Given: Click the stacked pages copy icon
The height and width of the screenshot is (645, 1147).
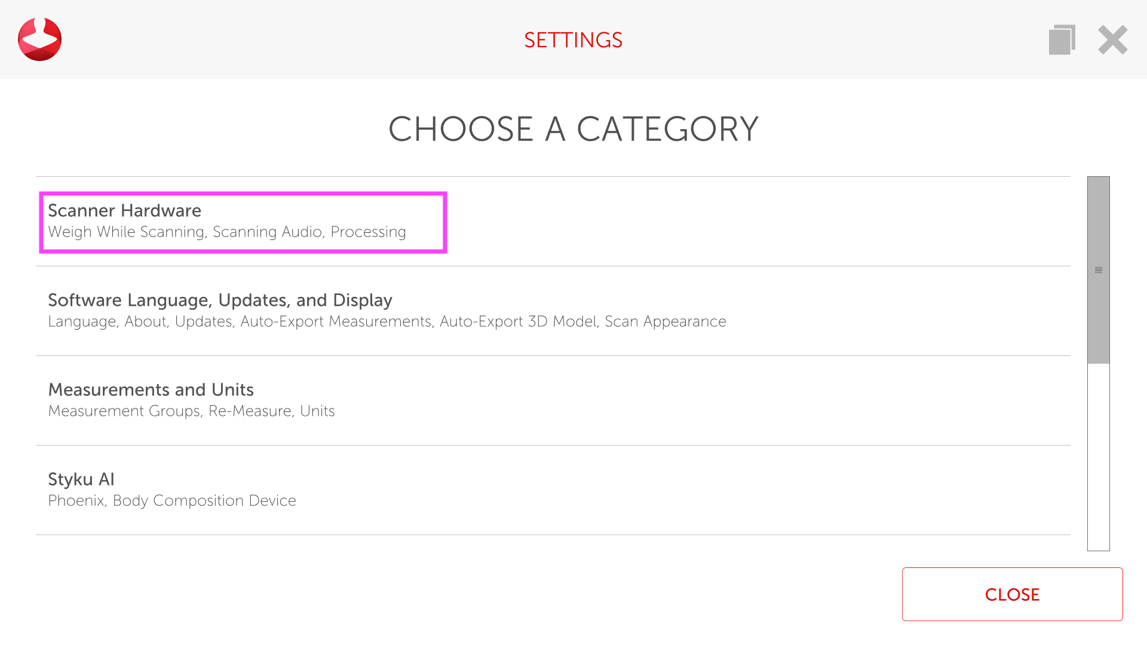Looking at the screenshot, I should click(x=1062, y=40).
